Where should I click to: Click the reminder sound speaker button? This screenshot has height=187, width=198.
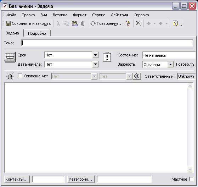click(x=137, y=76)
